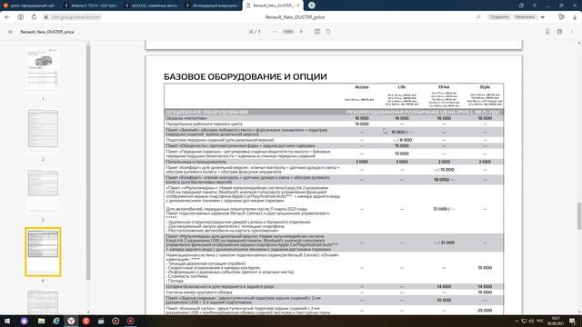Open page 1 thumbnail in sidebar
This screenshot has width=582, height=327.
(x=43, y=71)
